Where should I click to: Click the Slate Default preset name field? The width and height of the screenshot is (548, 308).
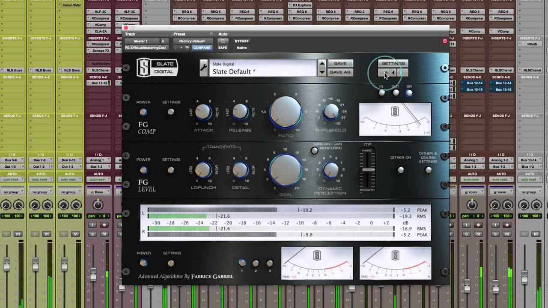click(x=263, y=68)
